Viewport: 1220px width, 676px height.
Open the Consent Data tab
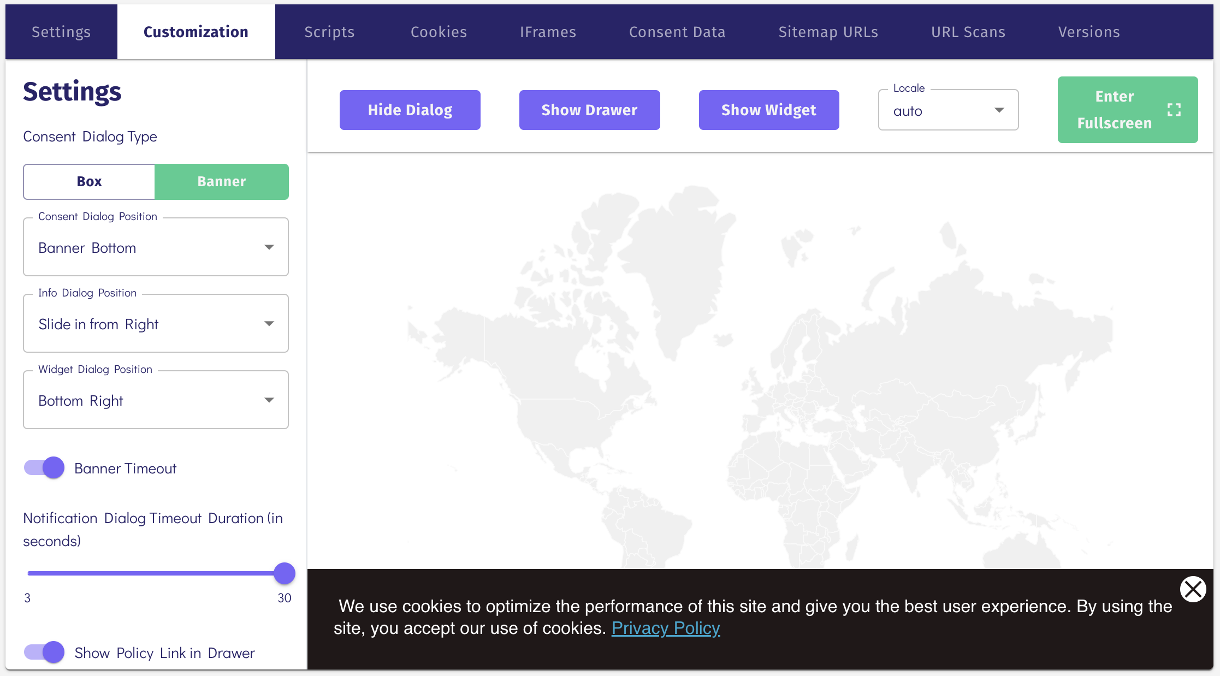(677, 32)
